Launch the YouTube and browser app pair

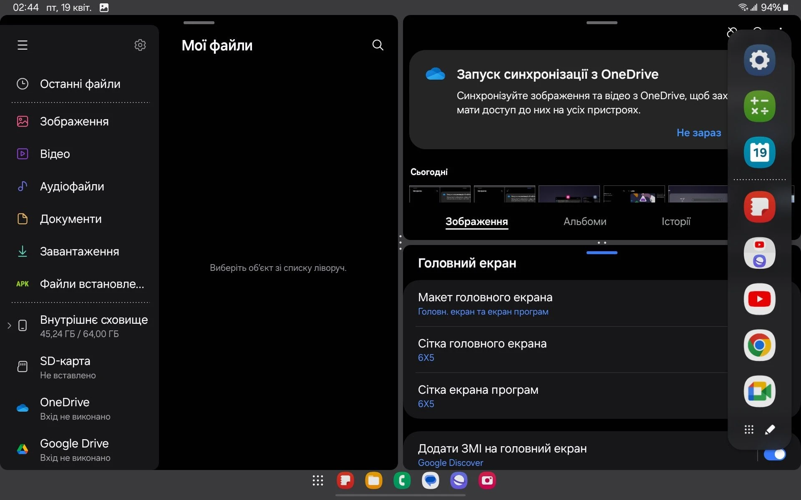point(759,253)
